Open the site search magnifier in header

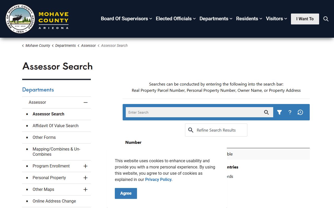point(326,19)
